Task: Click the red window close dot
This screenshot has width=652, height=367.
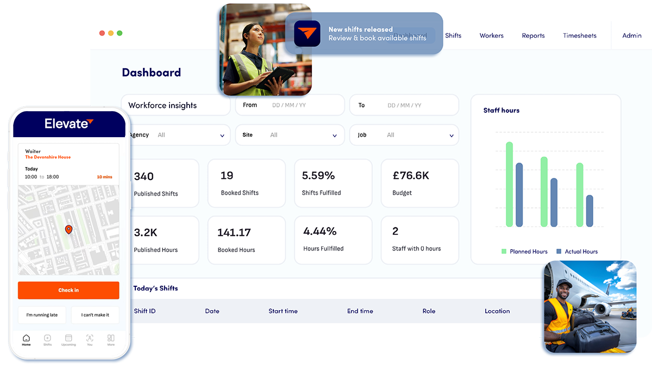Action: pyautogui.click(x=102, y=33)
